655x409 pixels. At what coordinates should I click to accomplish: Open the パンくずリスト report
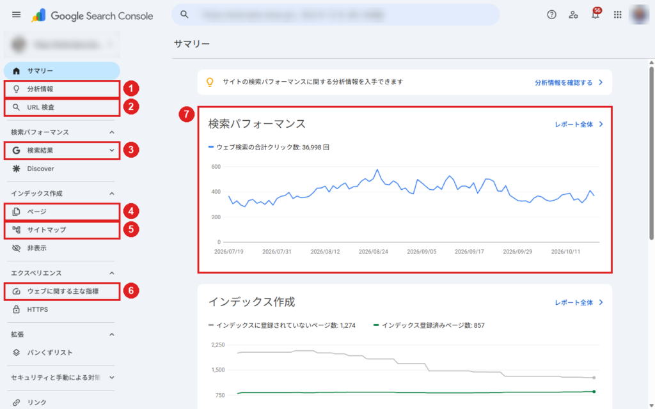coord(62,353)
